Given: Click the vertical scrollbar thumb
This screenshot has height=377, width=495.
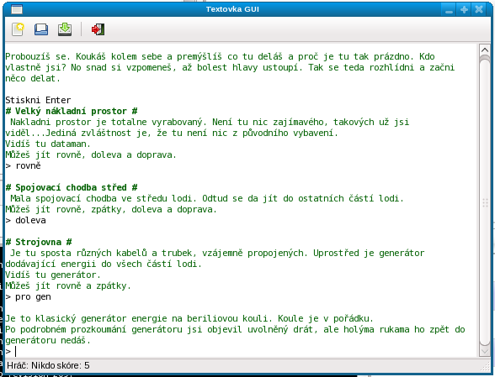Looking at the screenshot, I should tap(484, 201).
